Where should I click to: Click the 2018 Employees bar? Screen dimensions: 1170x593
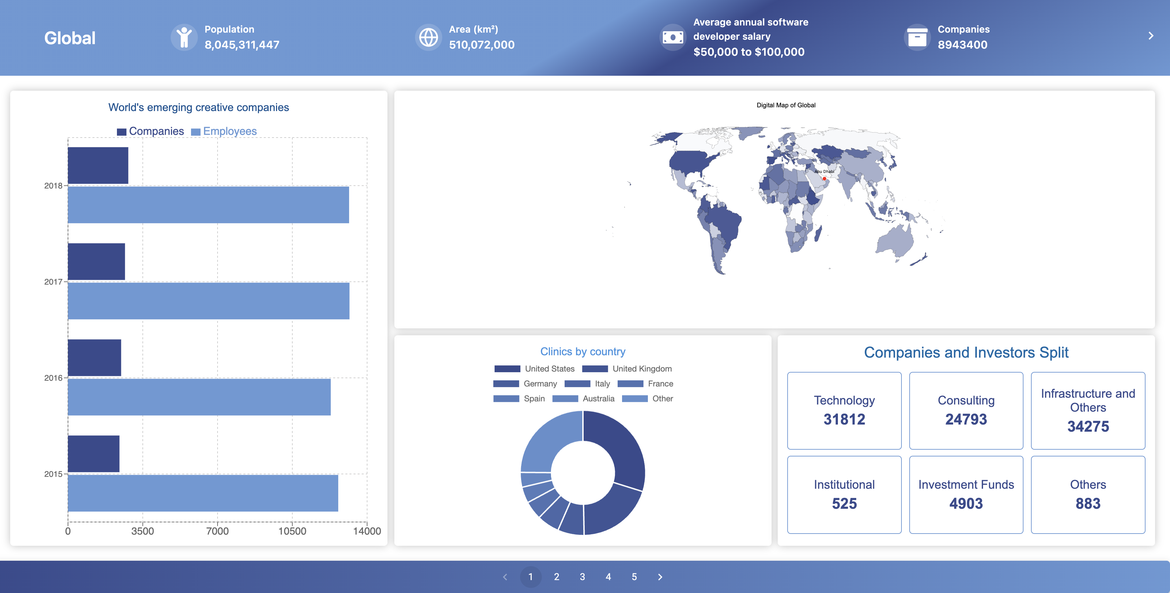[x=208, y=204]
